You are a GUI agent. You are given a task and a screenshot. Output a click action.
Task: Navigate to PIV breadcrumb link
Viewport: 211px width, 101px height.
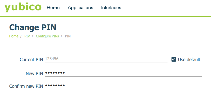pyautogui.click(x=27, y=36)
